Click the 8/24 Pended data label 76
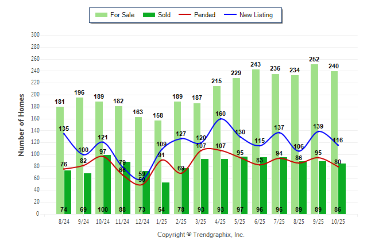 [64, 165]
